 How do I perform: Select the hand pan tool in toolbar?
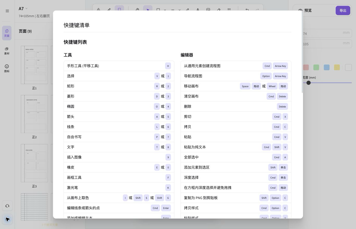[x=137, y=10]
